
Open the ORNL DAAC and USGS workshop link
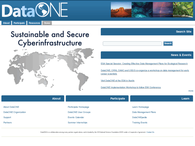click(x=145, y=72)
